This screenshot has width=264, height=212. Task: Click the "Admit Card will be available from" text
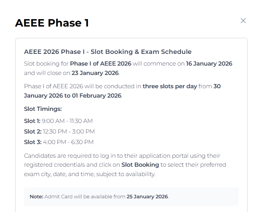pos(85,196)
